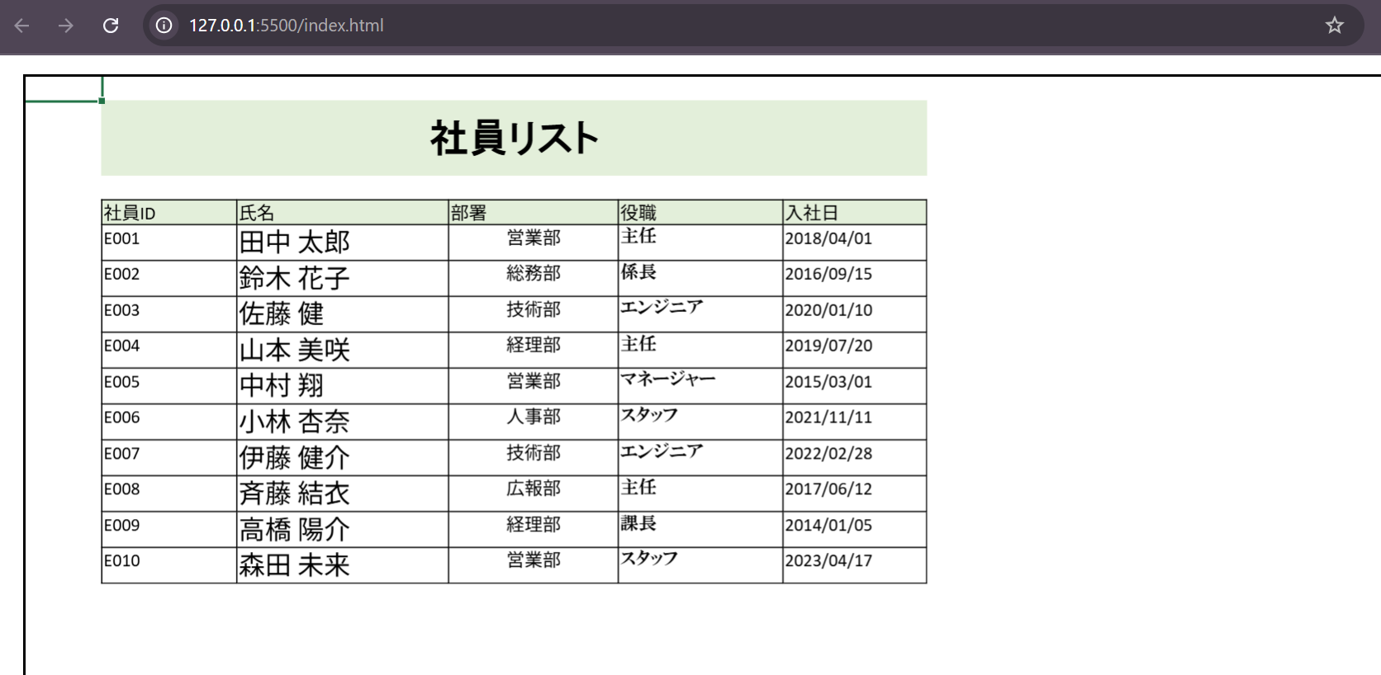The width and height of the screenshot is (1381, 675).
Task: Click the E001 cell
Action: click(168, 243)
